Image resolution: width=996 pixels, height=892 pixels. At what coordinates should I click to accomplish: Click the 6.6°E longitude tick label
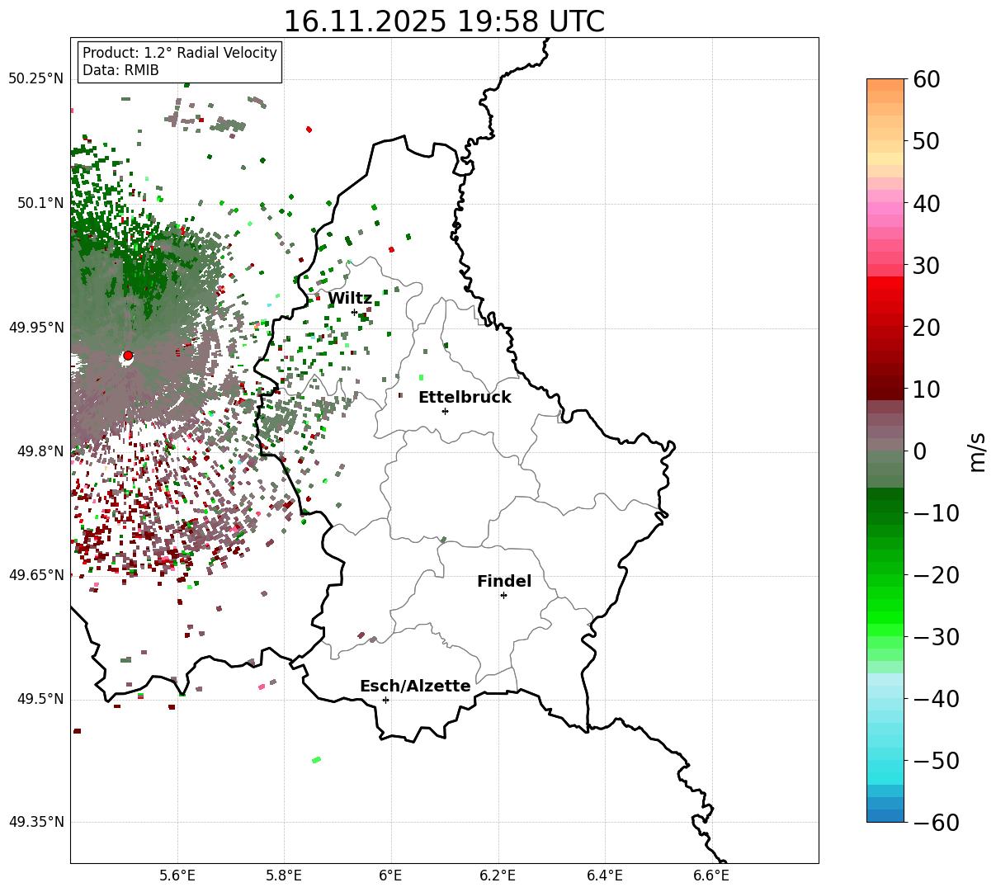tap(711, 876)
